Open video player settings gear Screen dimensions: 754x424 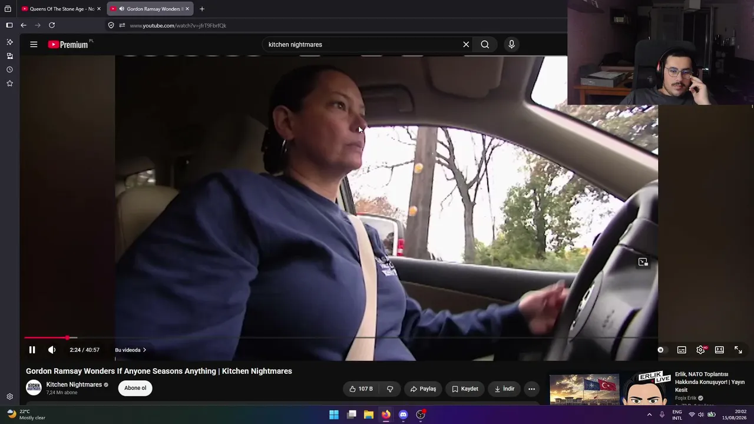pos(700,350)
